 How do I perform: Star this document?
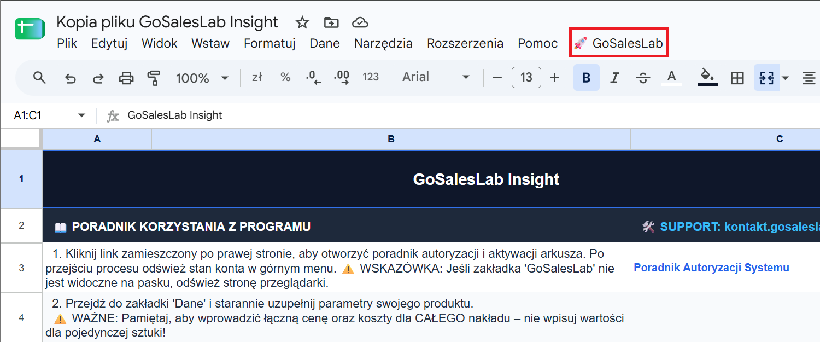302,22
